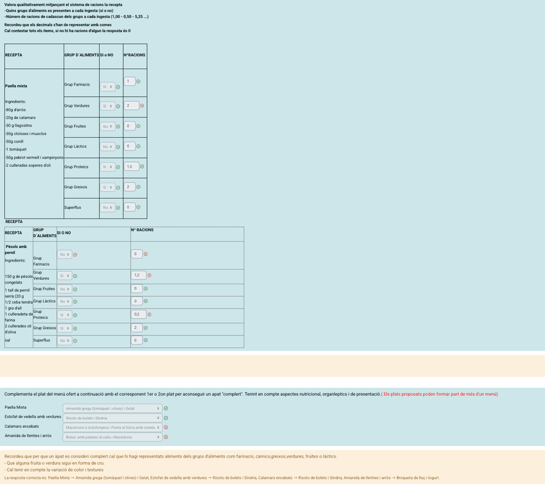Click green check by Pèsols Làctics racions
The image size is (545, 484).
(146, 301)
